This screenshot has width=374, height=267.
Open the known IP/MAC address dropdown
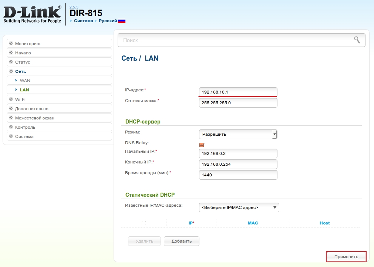tap(239, 207)
